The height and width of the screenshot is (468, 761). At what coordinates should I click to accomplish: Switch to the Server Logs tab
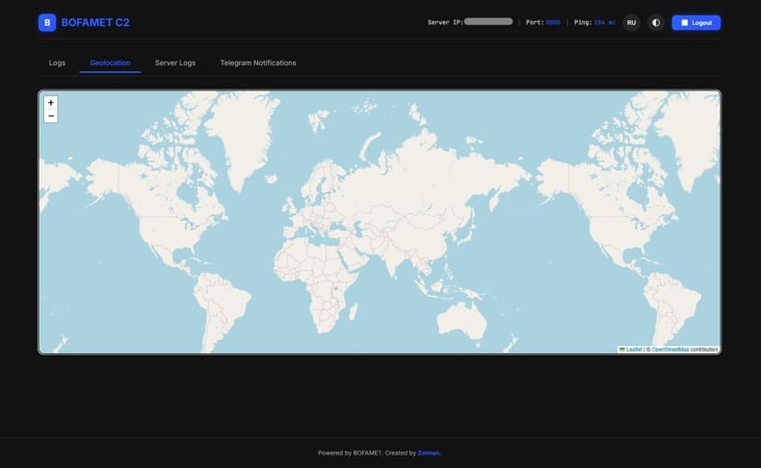175,63
